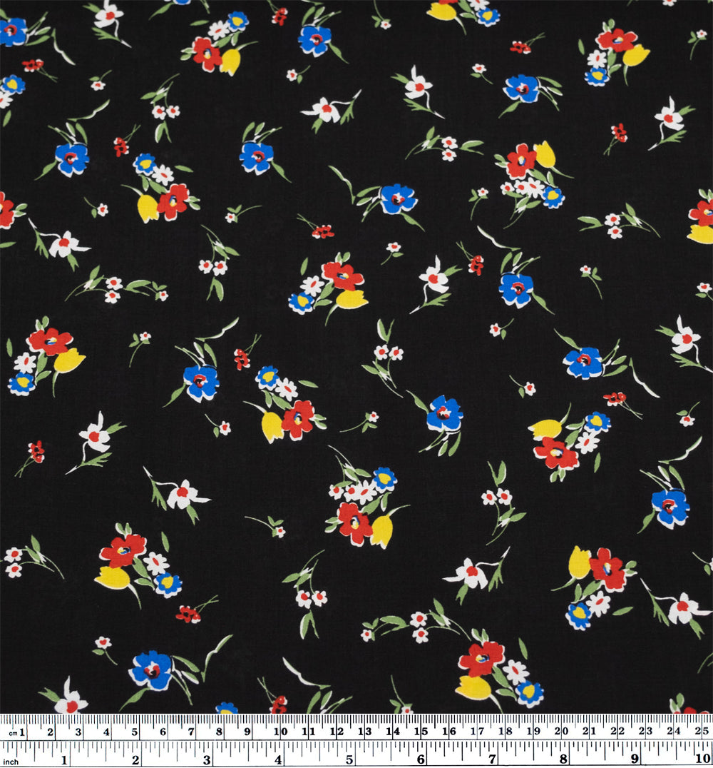The image size is (713, 768).
Task: Select the 9 inch ruler number
Action: tap(635, 759)
